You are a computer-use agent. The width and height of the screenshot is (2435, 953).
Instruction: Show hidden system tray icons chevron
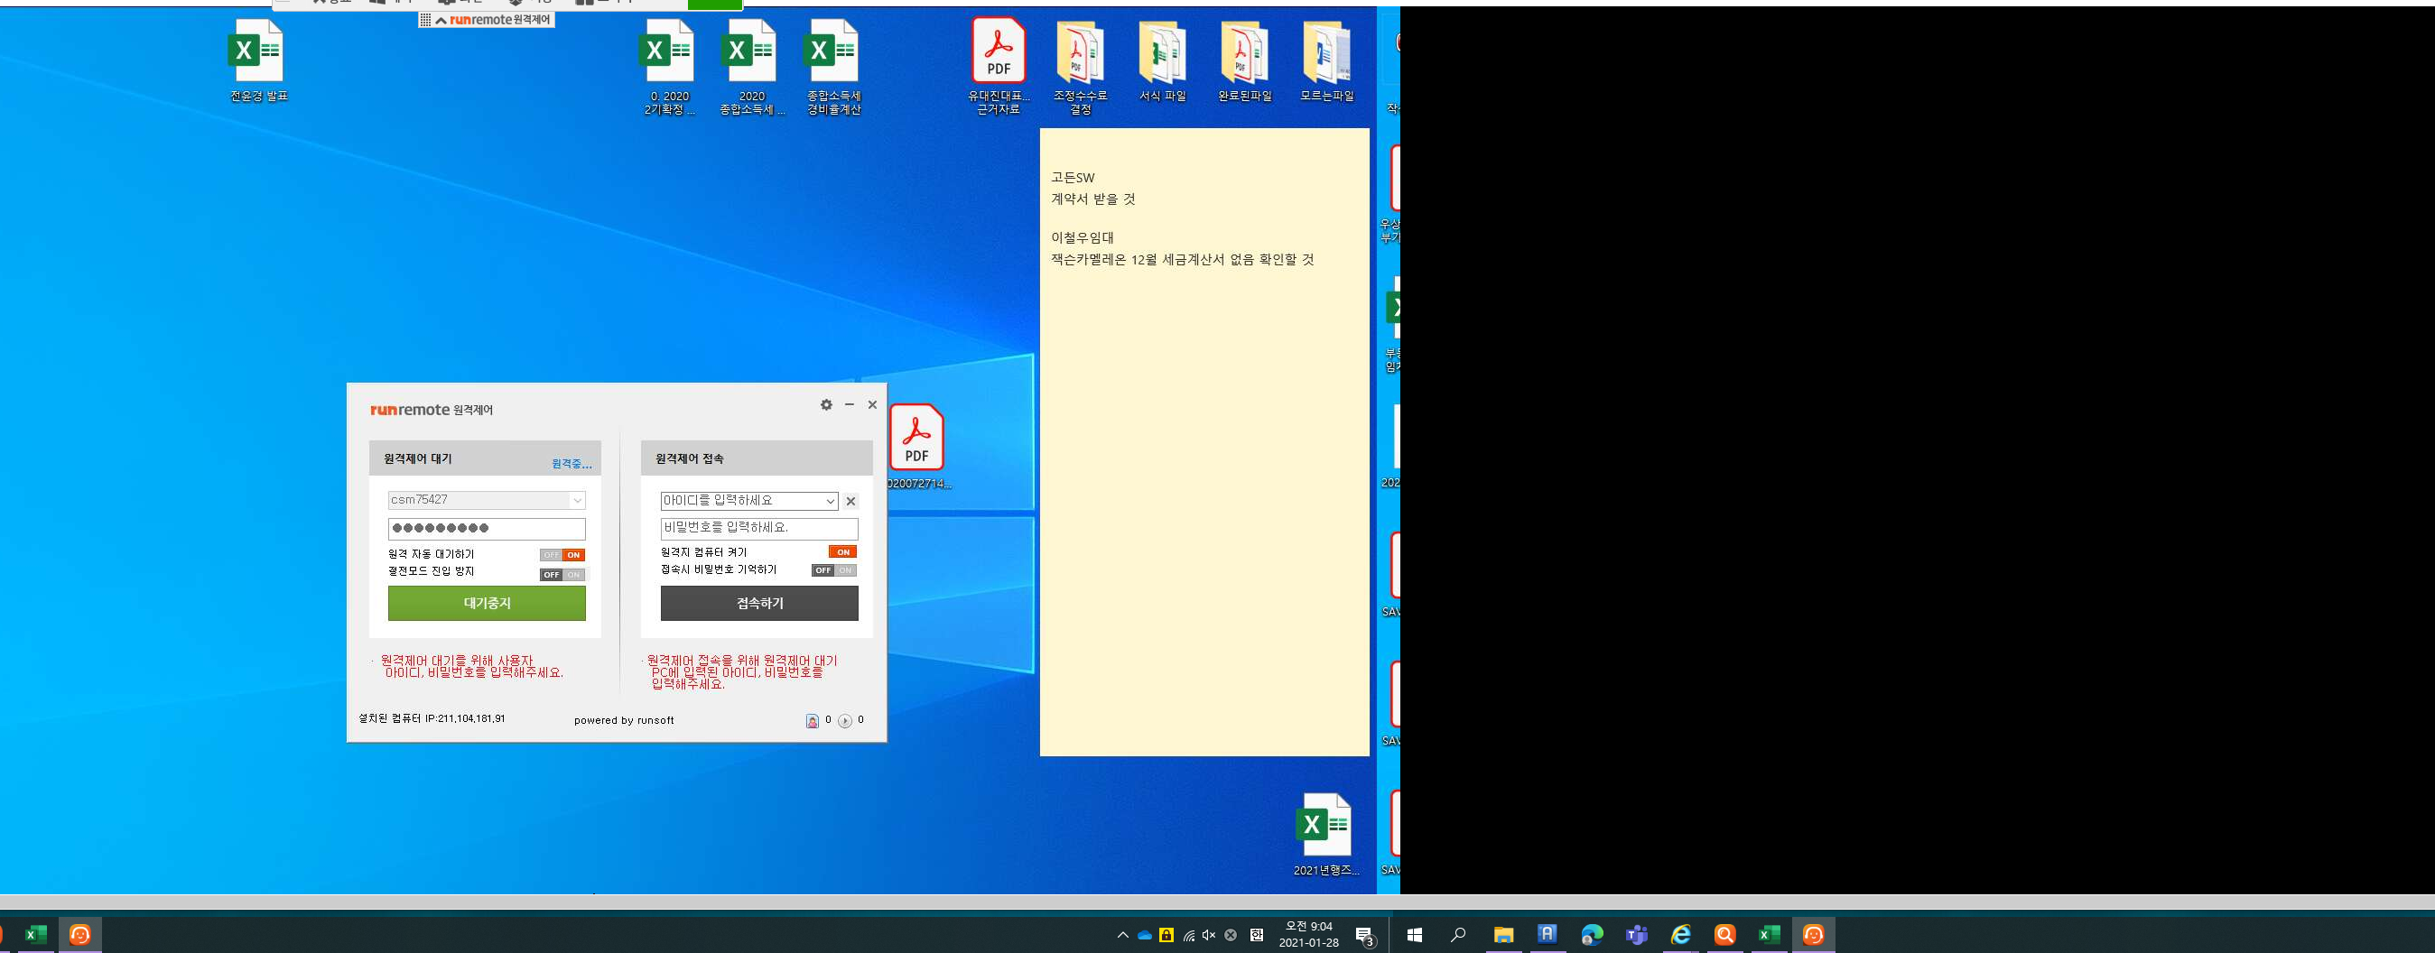(1122, 935)
